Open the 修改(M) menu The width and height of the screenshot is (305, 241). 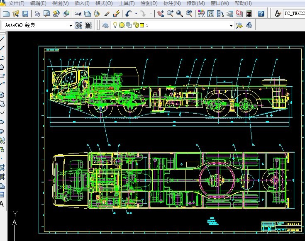[x=196, y=3]
